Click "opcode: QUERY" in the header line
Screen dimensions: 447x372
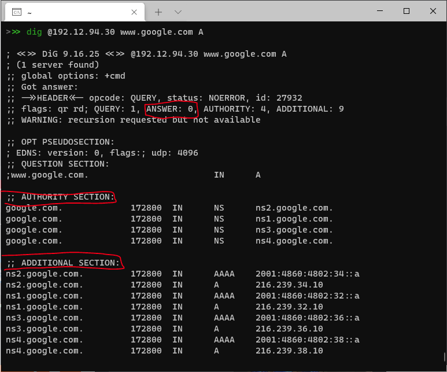tap(123, 98)
